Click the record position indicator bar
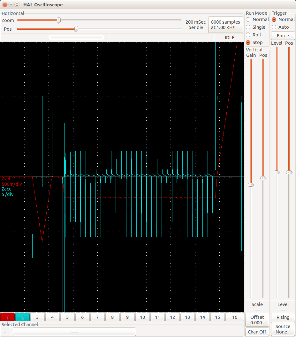This screenshot has height=337, width=296. (107, 37)
